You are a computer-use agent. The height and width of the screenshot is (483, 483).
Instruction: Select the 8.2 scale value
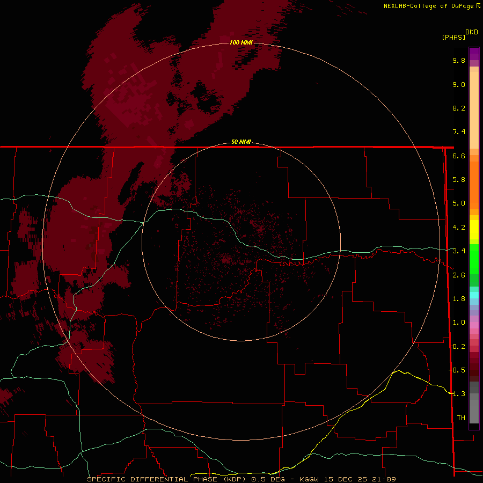pyautogui.click(x=459, y=108)
